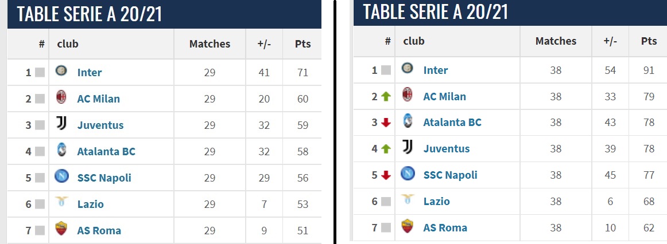
Task: Click Juventus logo in left table
Action: pos(61,124)
